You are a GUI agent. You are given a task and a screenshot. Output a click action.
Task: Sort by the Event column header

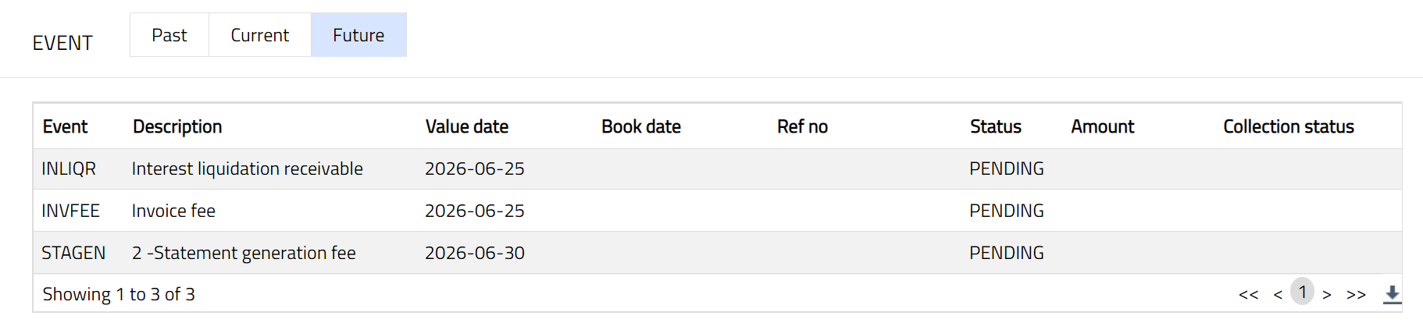65,126
